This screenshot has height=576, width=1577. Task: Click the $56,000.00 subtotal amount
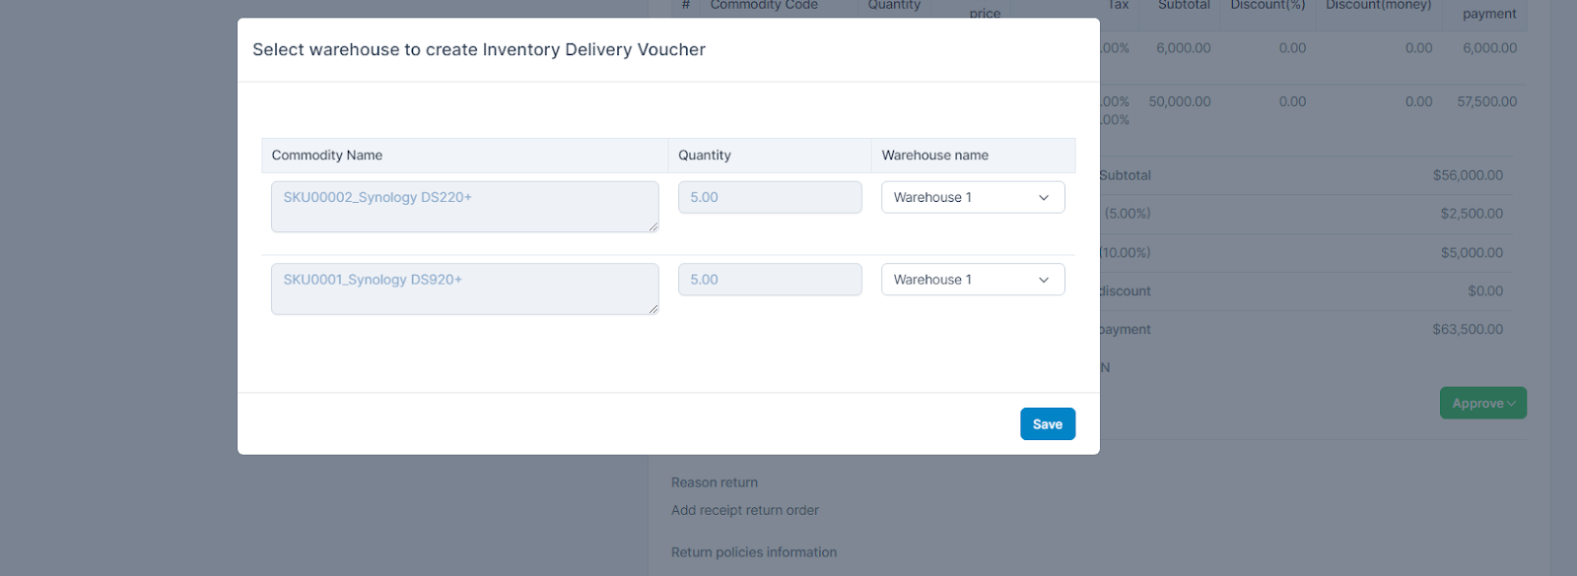pyautogui.click(x=1468, y=175)
